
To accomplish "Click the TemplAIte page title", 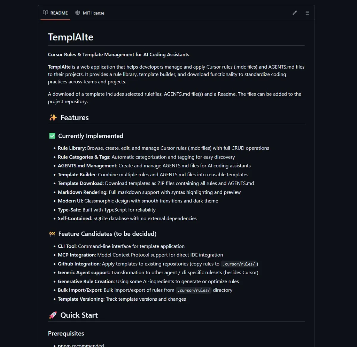I will [71, 37].
